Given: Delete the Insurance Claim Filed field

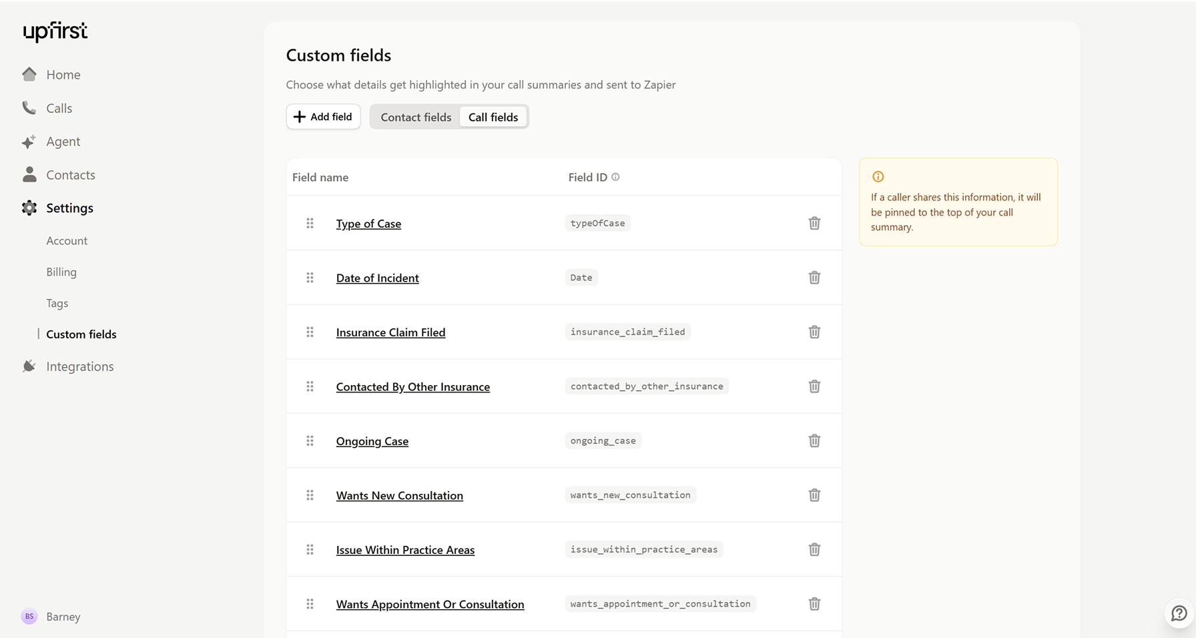Looking at the screenshot, I should (x=814, y=332).
